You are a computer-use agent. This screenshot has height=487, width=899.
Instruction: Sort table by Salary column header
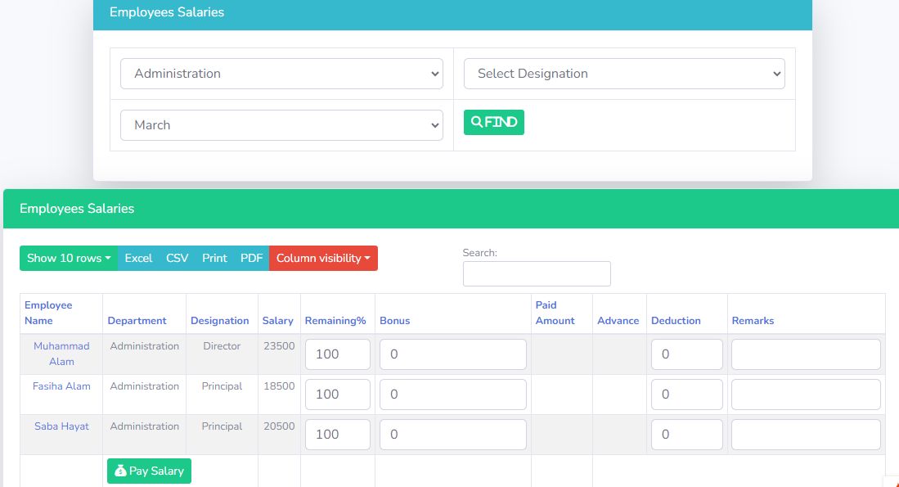[278, 321]
